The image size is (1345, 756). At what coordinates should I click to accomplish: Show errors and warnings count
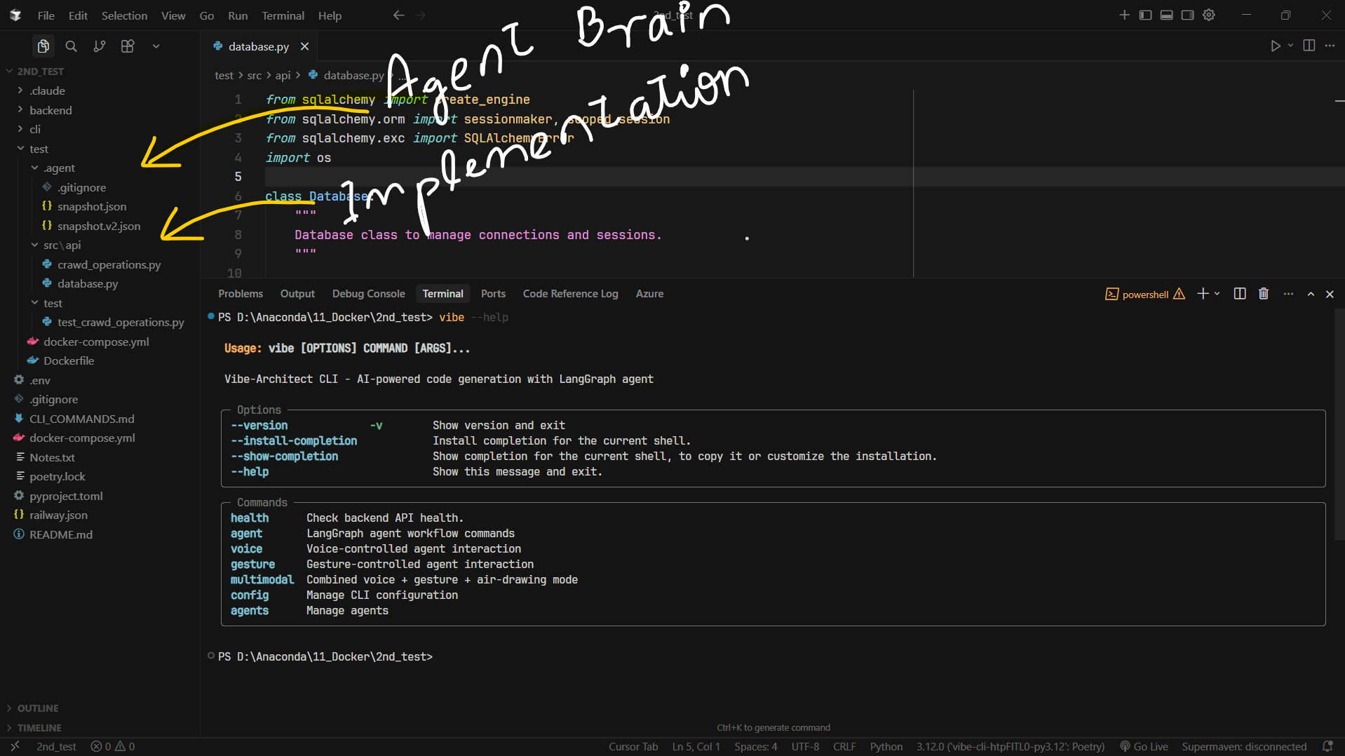point(112,747)
